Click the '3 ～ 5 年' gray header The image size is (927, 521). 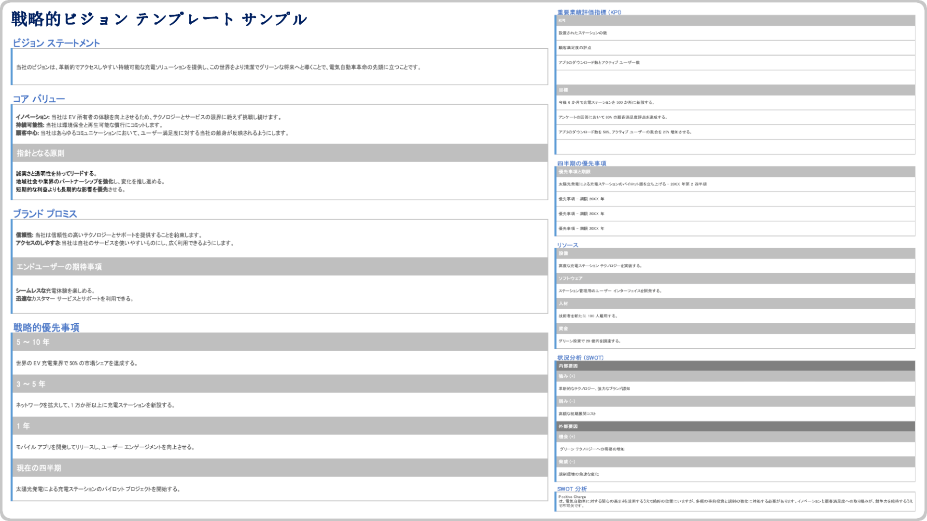point(280,384)
